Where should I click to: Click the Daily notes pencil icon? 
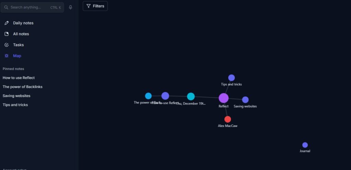(x=7, y=23)
